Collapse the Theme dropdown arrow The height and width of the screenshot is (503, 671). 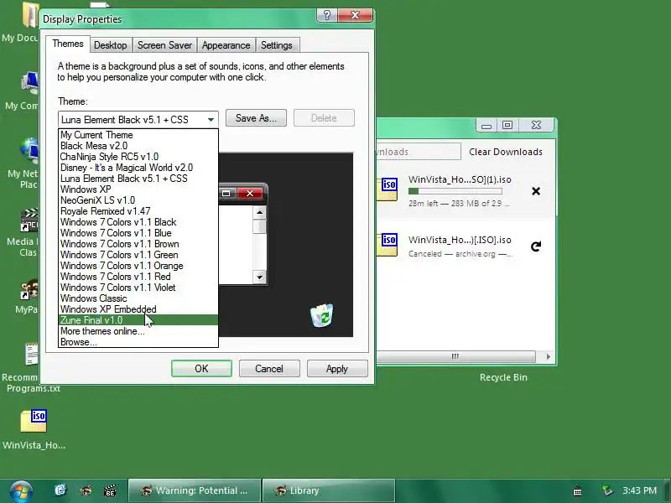[211, 120]
